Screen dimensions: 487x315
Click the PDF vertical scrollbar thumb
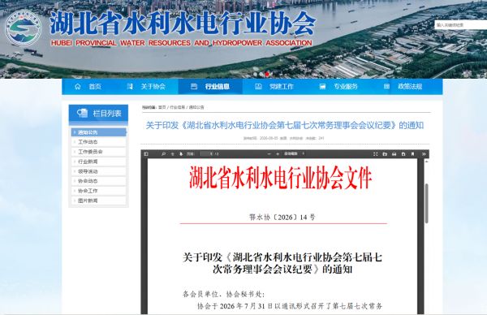click(427, 204)
